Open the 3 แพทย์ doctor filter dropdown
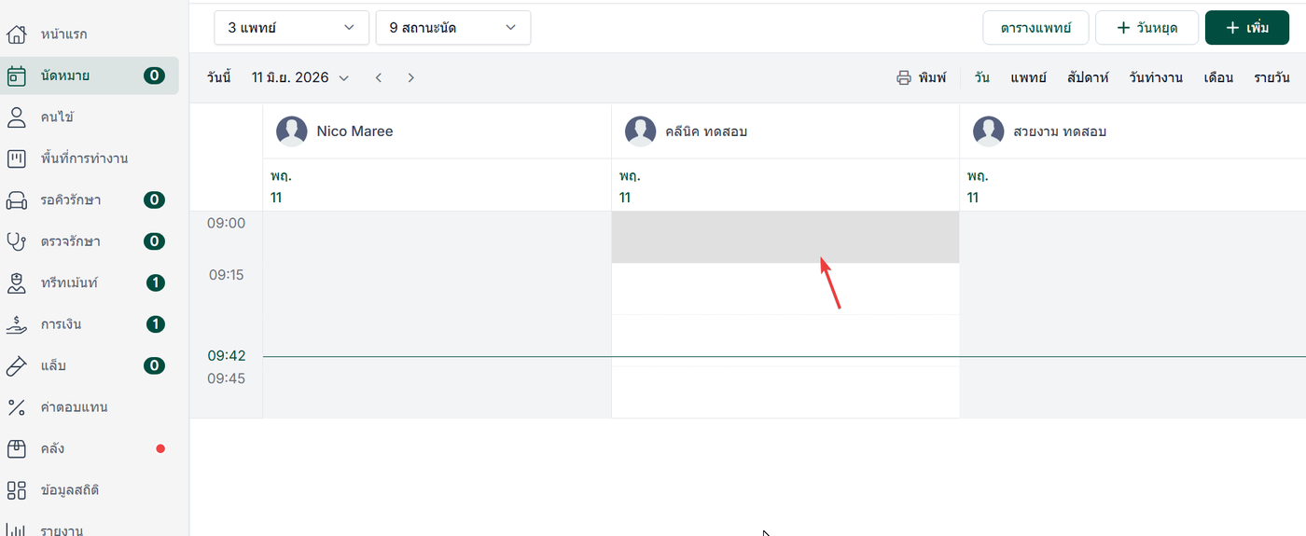The width and height of the screenshot is (1306, 536). point(291,28)
